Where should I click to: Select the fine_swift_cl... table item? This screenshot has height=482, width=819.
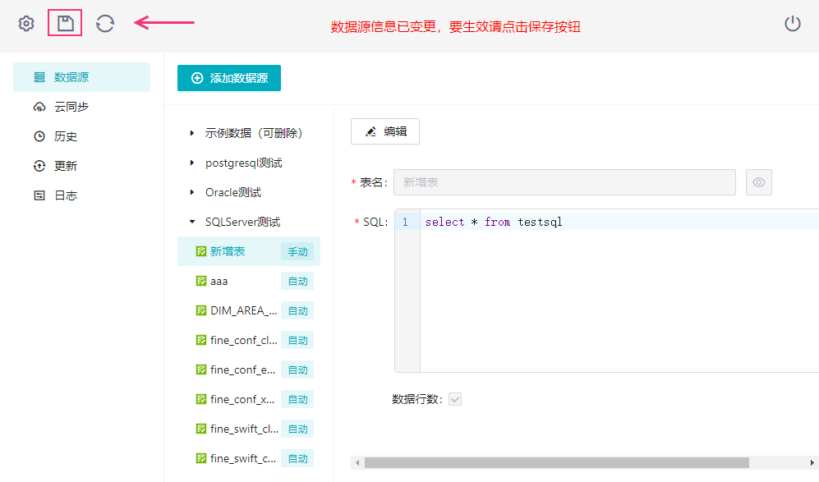[x=249, y=429]
